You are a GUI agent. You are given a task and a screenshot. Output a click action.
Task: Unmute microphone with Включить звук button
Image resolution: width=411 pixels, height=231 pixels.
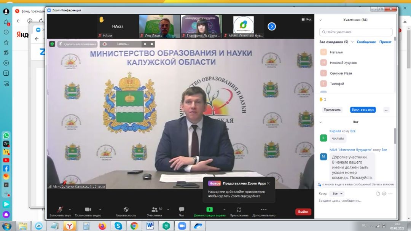(x=60, y=212)
